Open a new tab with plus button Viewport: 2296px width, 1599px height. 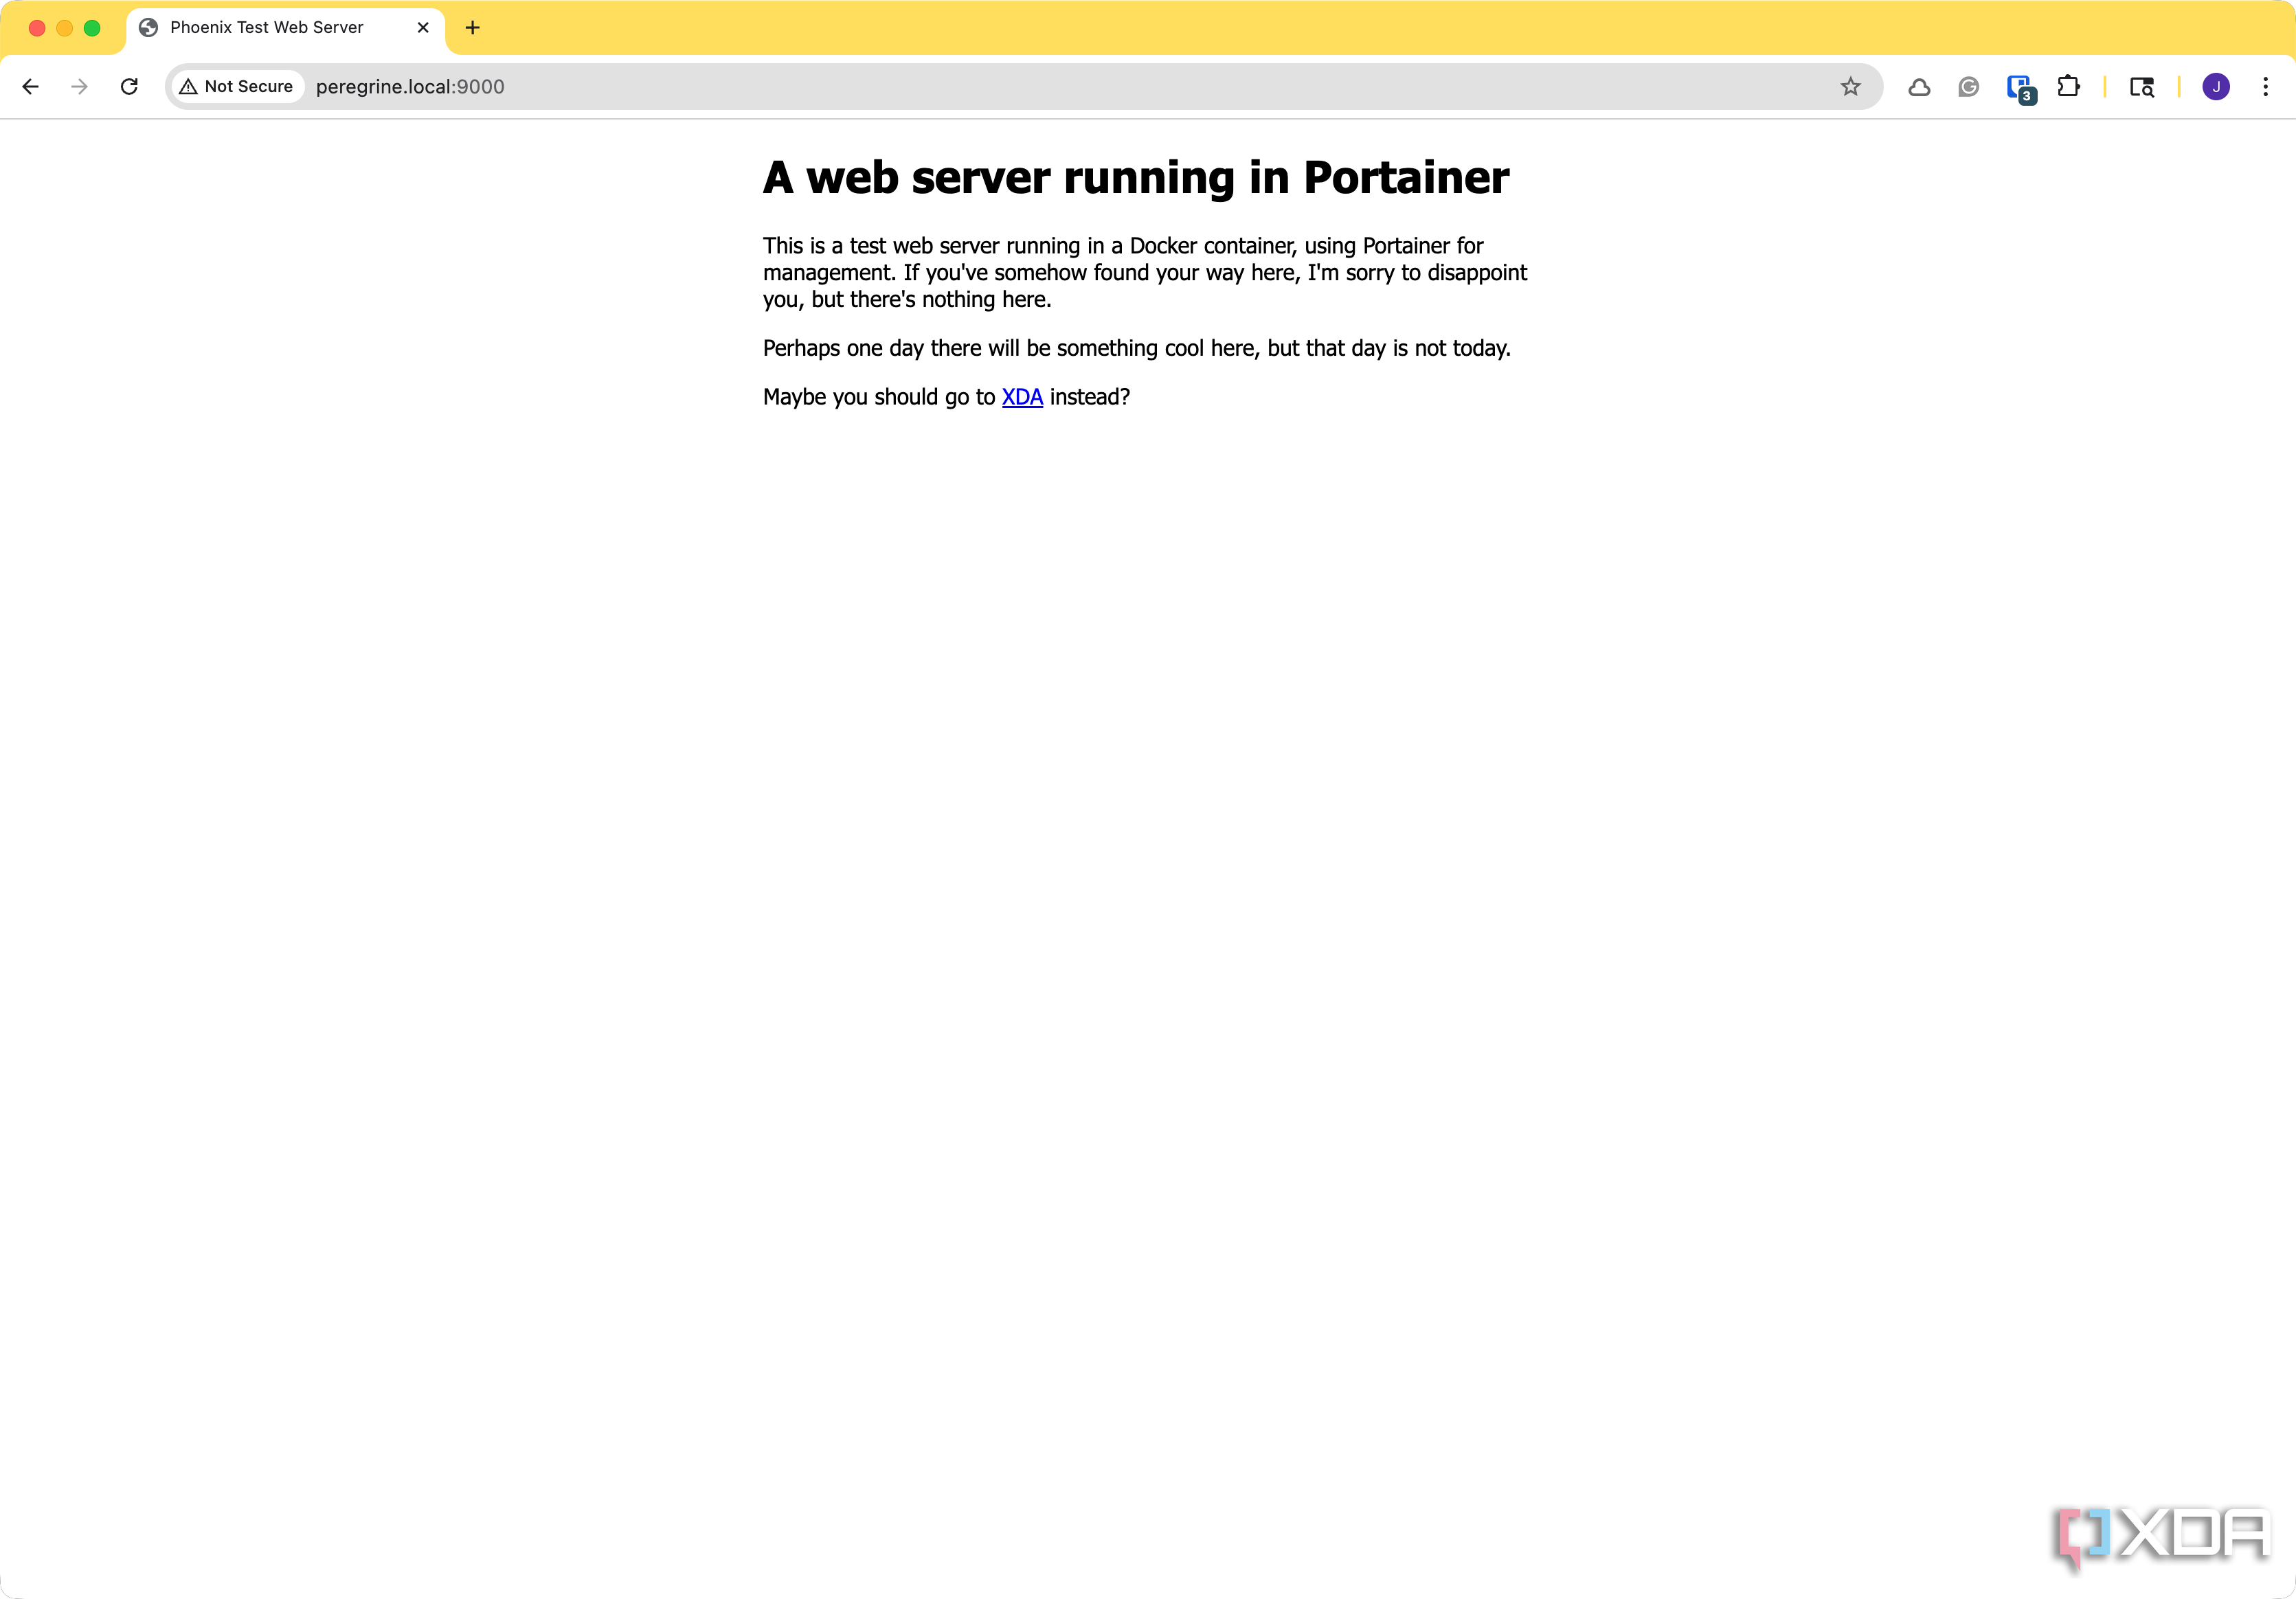[x=473, y=28]
